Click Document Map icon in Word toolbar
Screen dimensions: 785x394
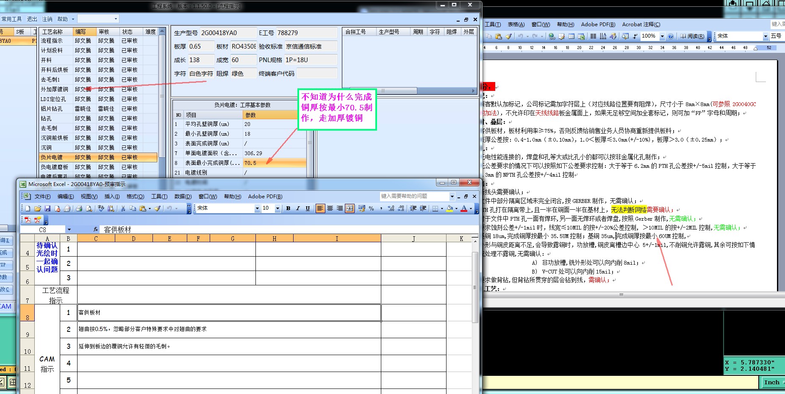tap(625, 36)
